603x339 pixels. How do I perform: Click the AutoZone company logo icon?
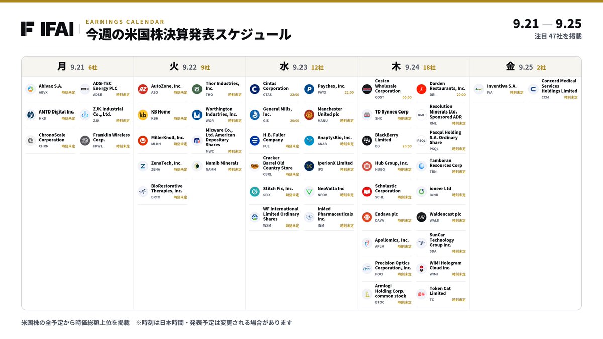(x=143, y=89)
